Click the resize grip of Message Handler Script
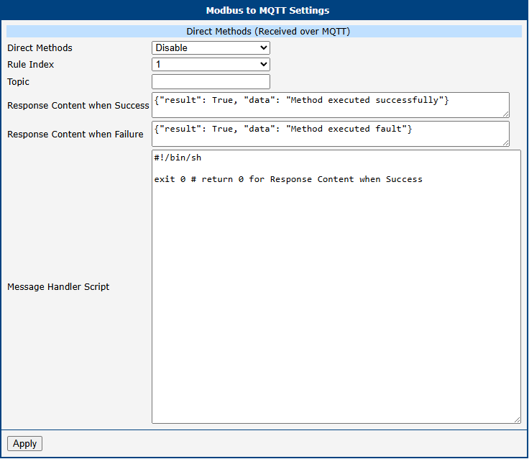 pyautogui.click(x=517, y=420)
